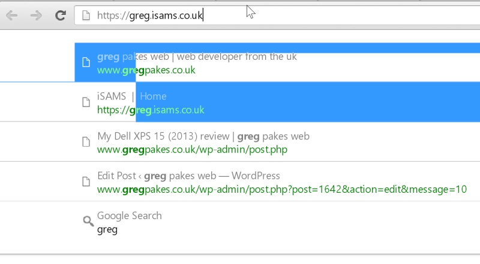Select the 'greg pakes web | web developer' suggestion
This screenshot has height=264, width=480.
[x=197, y=57]
